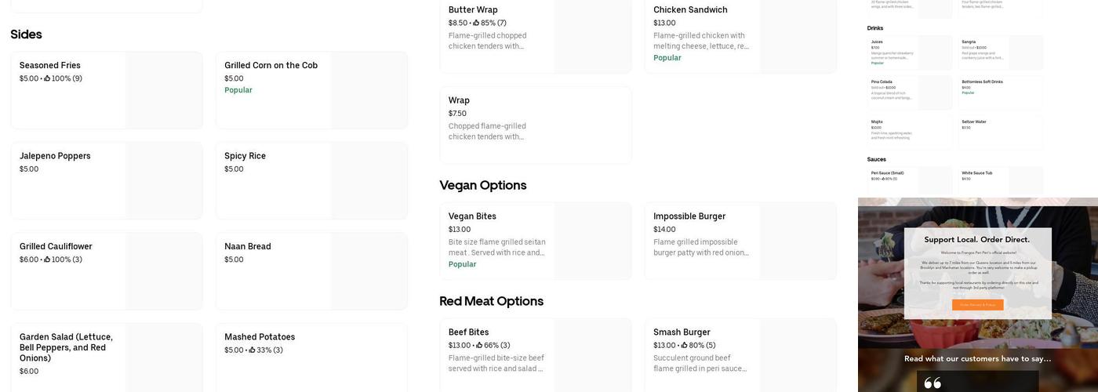The image size is (1098, 392).
Task: Click the Smash Burger thumbs-up rating icon
Action: (x=685, y=346)
